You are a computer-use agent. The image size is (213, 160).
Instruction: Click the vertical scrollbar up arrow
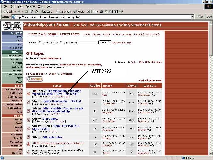coord(211,23)
